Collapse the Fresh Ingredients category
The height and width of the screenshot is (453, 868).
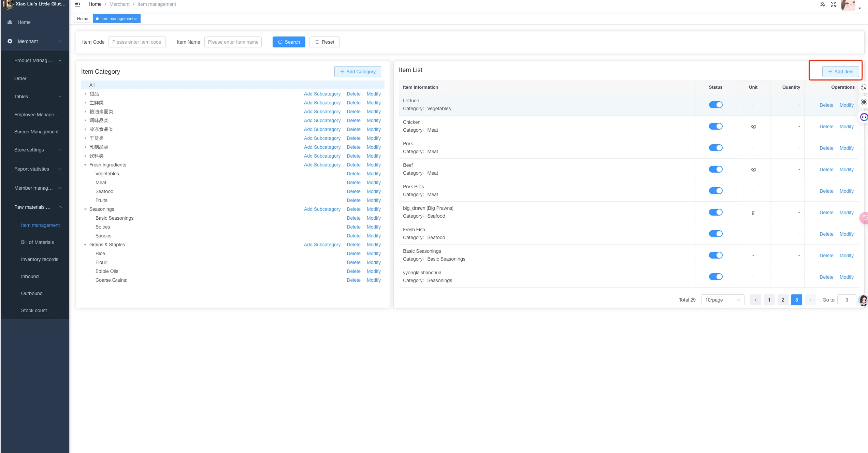click(85, 165)
